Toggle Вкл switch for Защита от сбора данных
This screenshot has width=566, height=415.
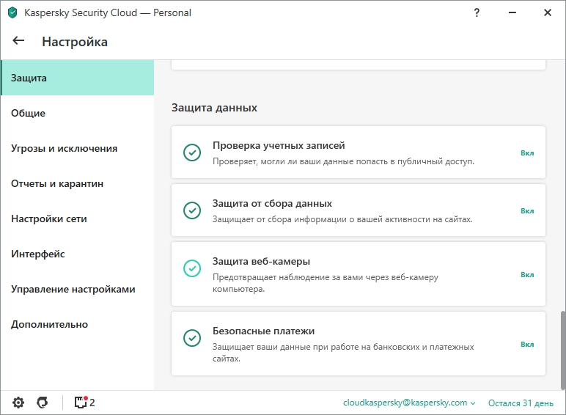click(x=527, y=210)
